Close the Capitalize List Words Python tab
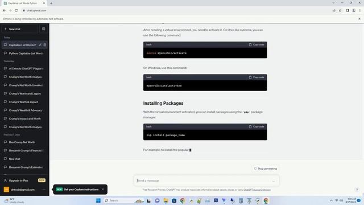This screenshot has height=205, width=364. [44, 3]
